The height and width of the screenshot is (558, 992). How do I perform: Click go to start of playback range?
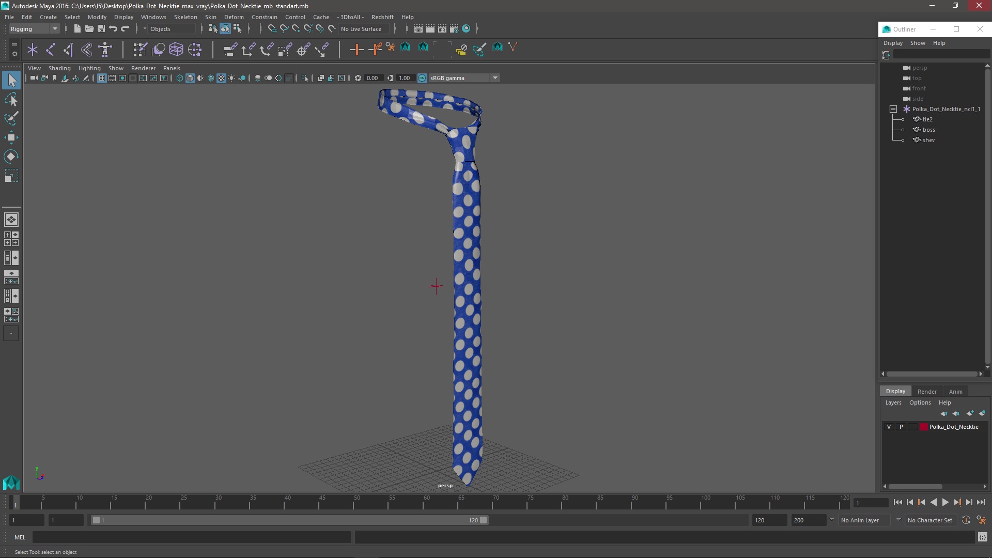(897, 502)
